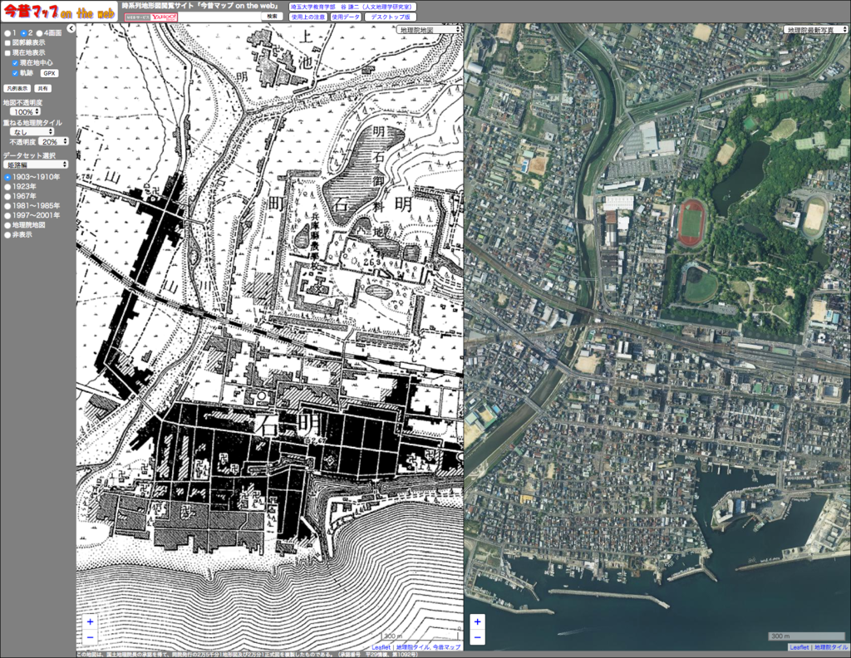The height and width of the screenshot is (658, 851).
Task: Enable the 図郭線表示 checkbox
Action: [x=7, y=42]
